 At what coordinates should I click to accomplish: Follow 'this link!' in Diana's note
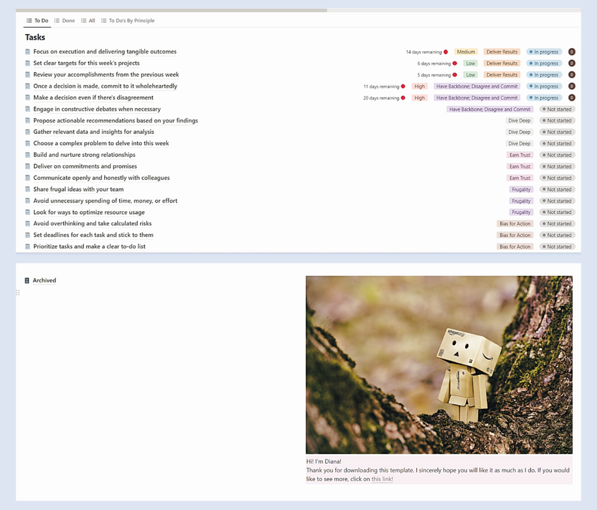383,479
